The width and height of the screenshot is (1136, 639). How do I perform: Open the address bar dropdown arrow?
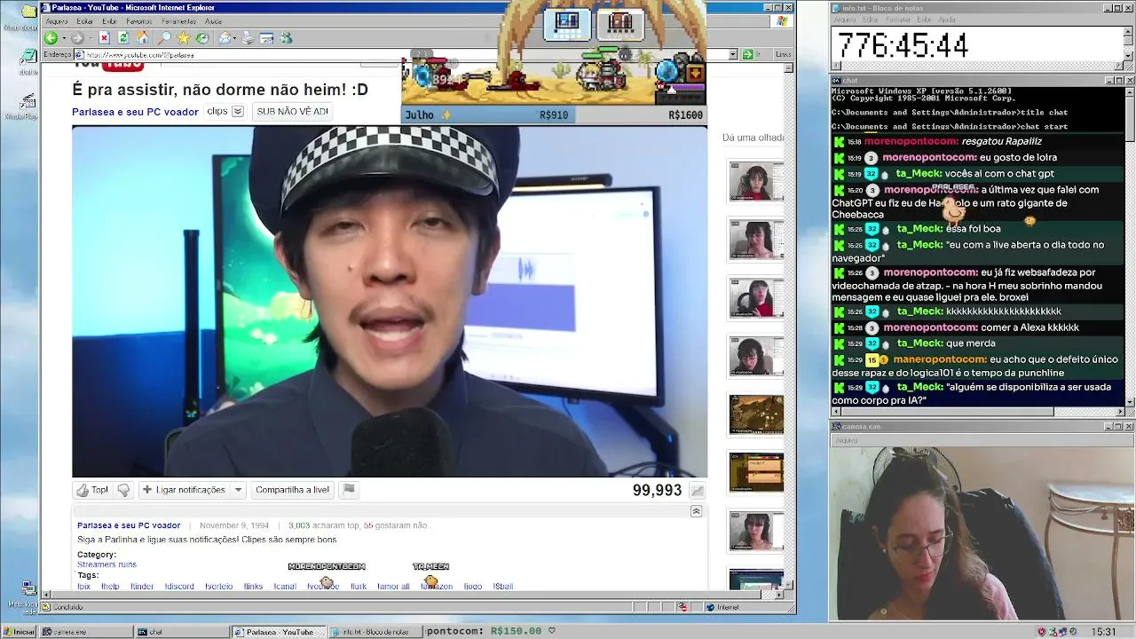(x=733, y=54)
